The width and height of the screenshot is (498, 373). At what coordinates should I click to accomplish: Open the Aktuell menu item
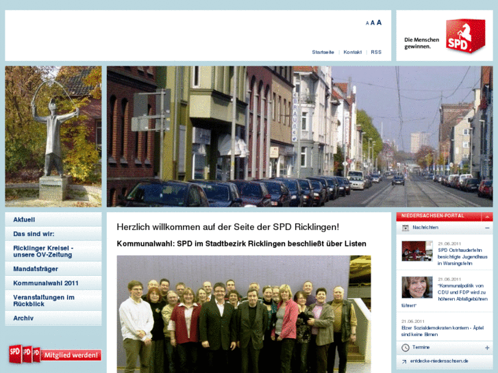(x=53, y=220)
